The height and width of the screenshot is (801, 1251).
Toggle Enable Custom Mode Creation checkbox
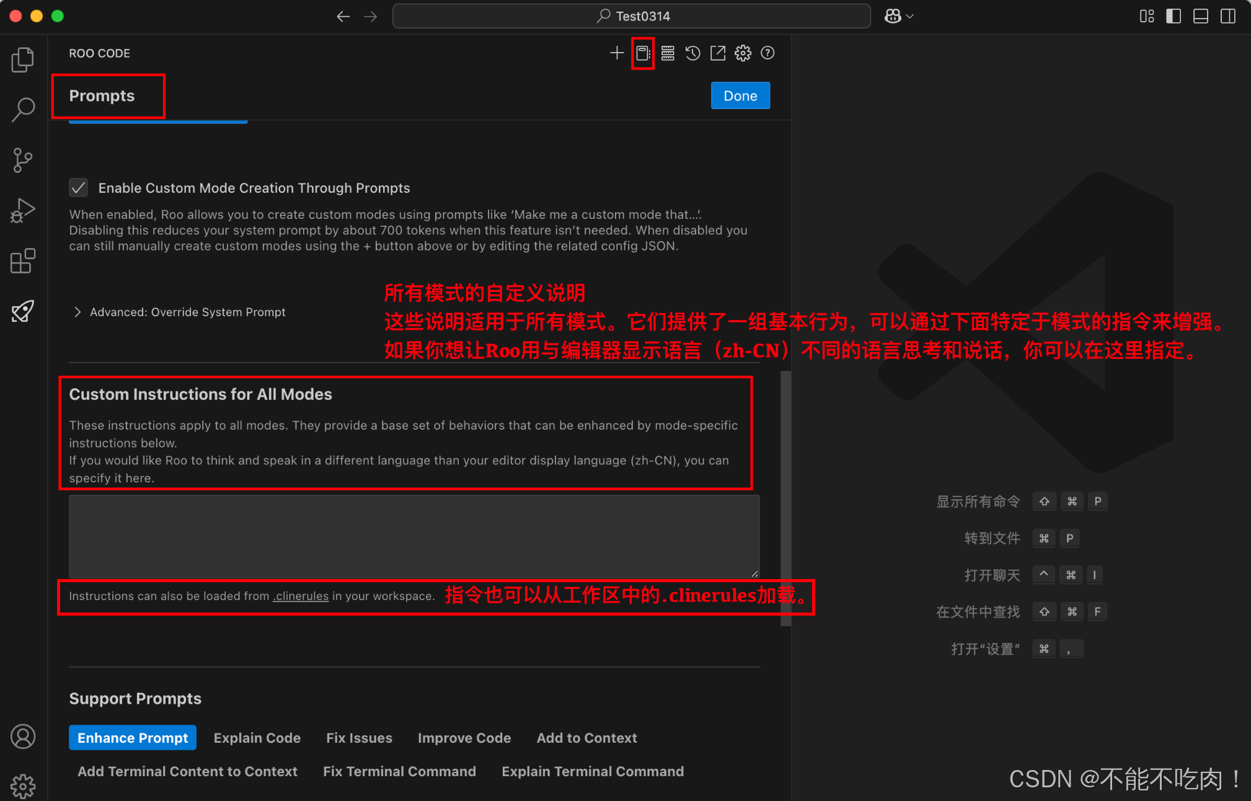point(79,188)
